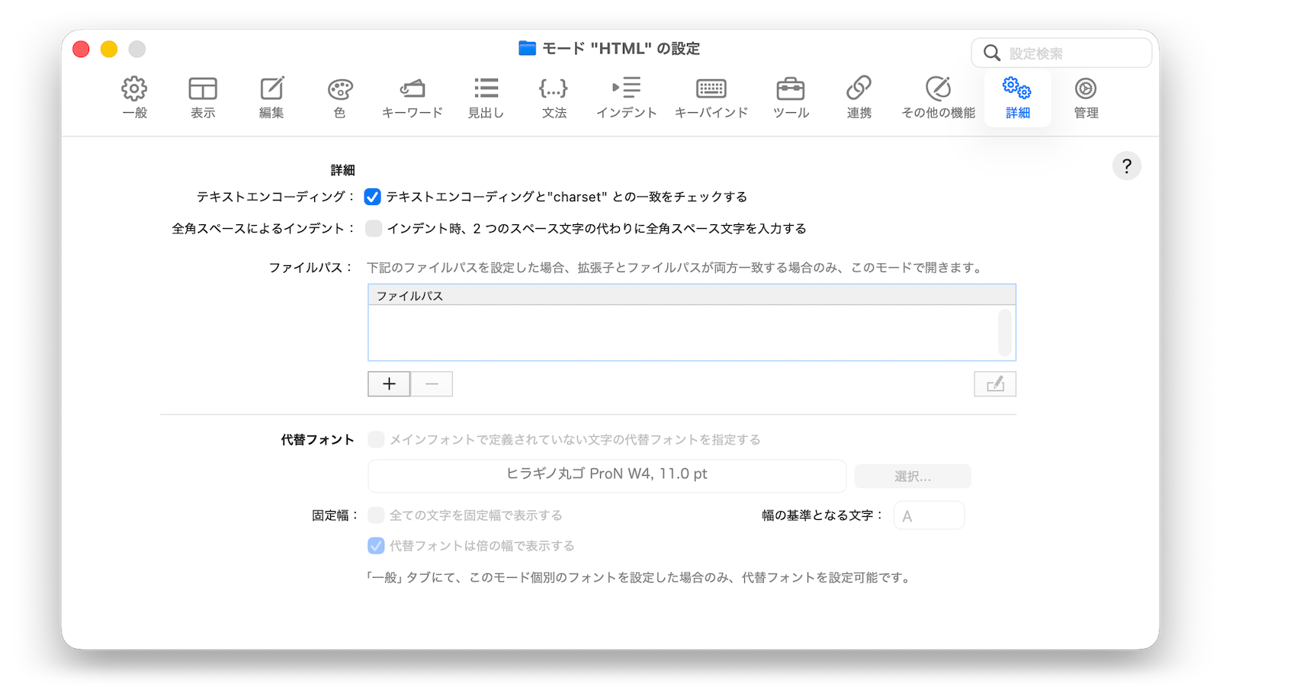Switch to the 管理 (Manage) tab
The image size is (1297, 687).
[1086, 98]
